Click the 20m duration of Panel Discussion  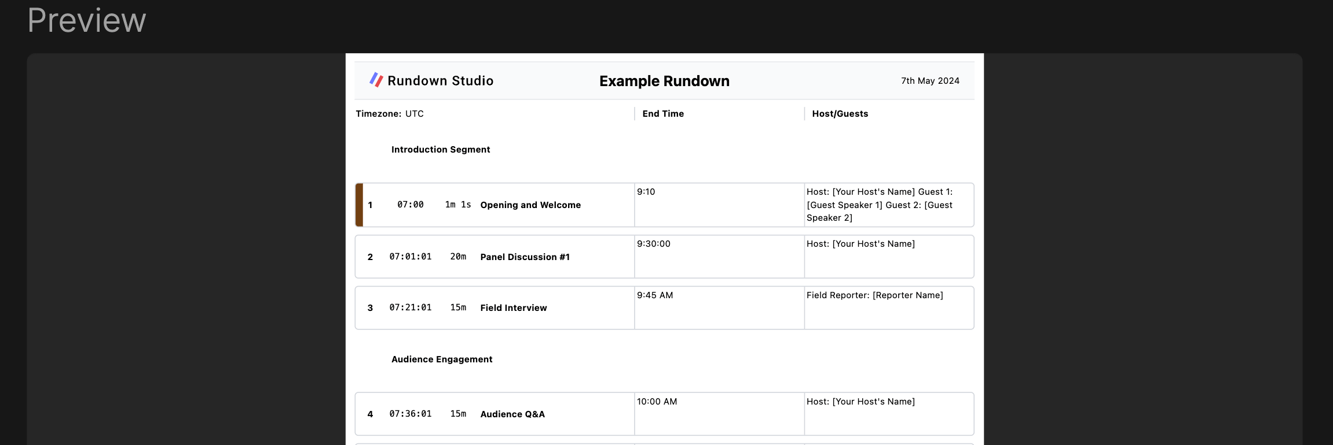(x=458, y=257)
